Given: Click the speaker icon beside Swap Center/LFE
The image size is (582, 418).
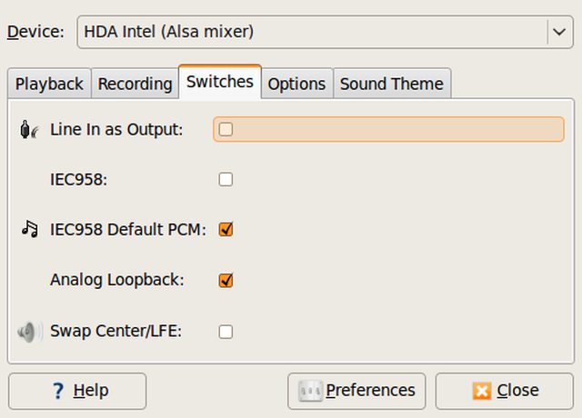Looking at the screenshot, I should (30, 331).
